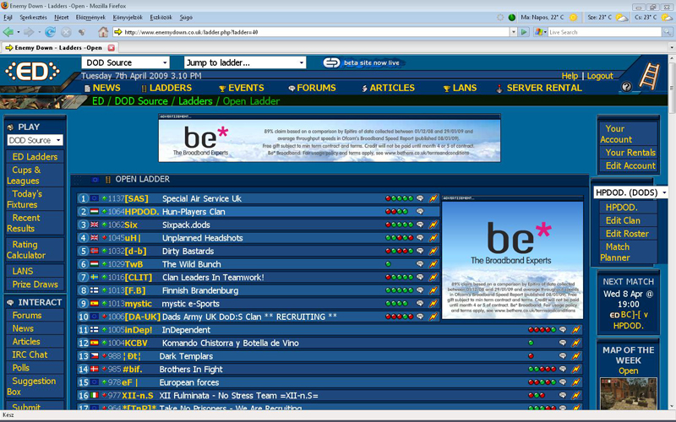Open the Rating Calculator sidebar link

[26, 250]
